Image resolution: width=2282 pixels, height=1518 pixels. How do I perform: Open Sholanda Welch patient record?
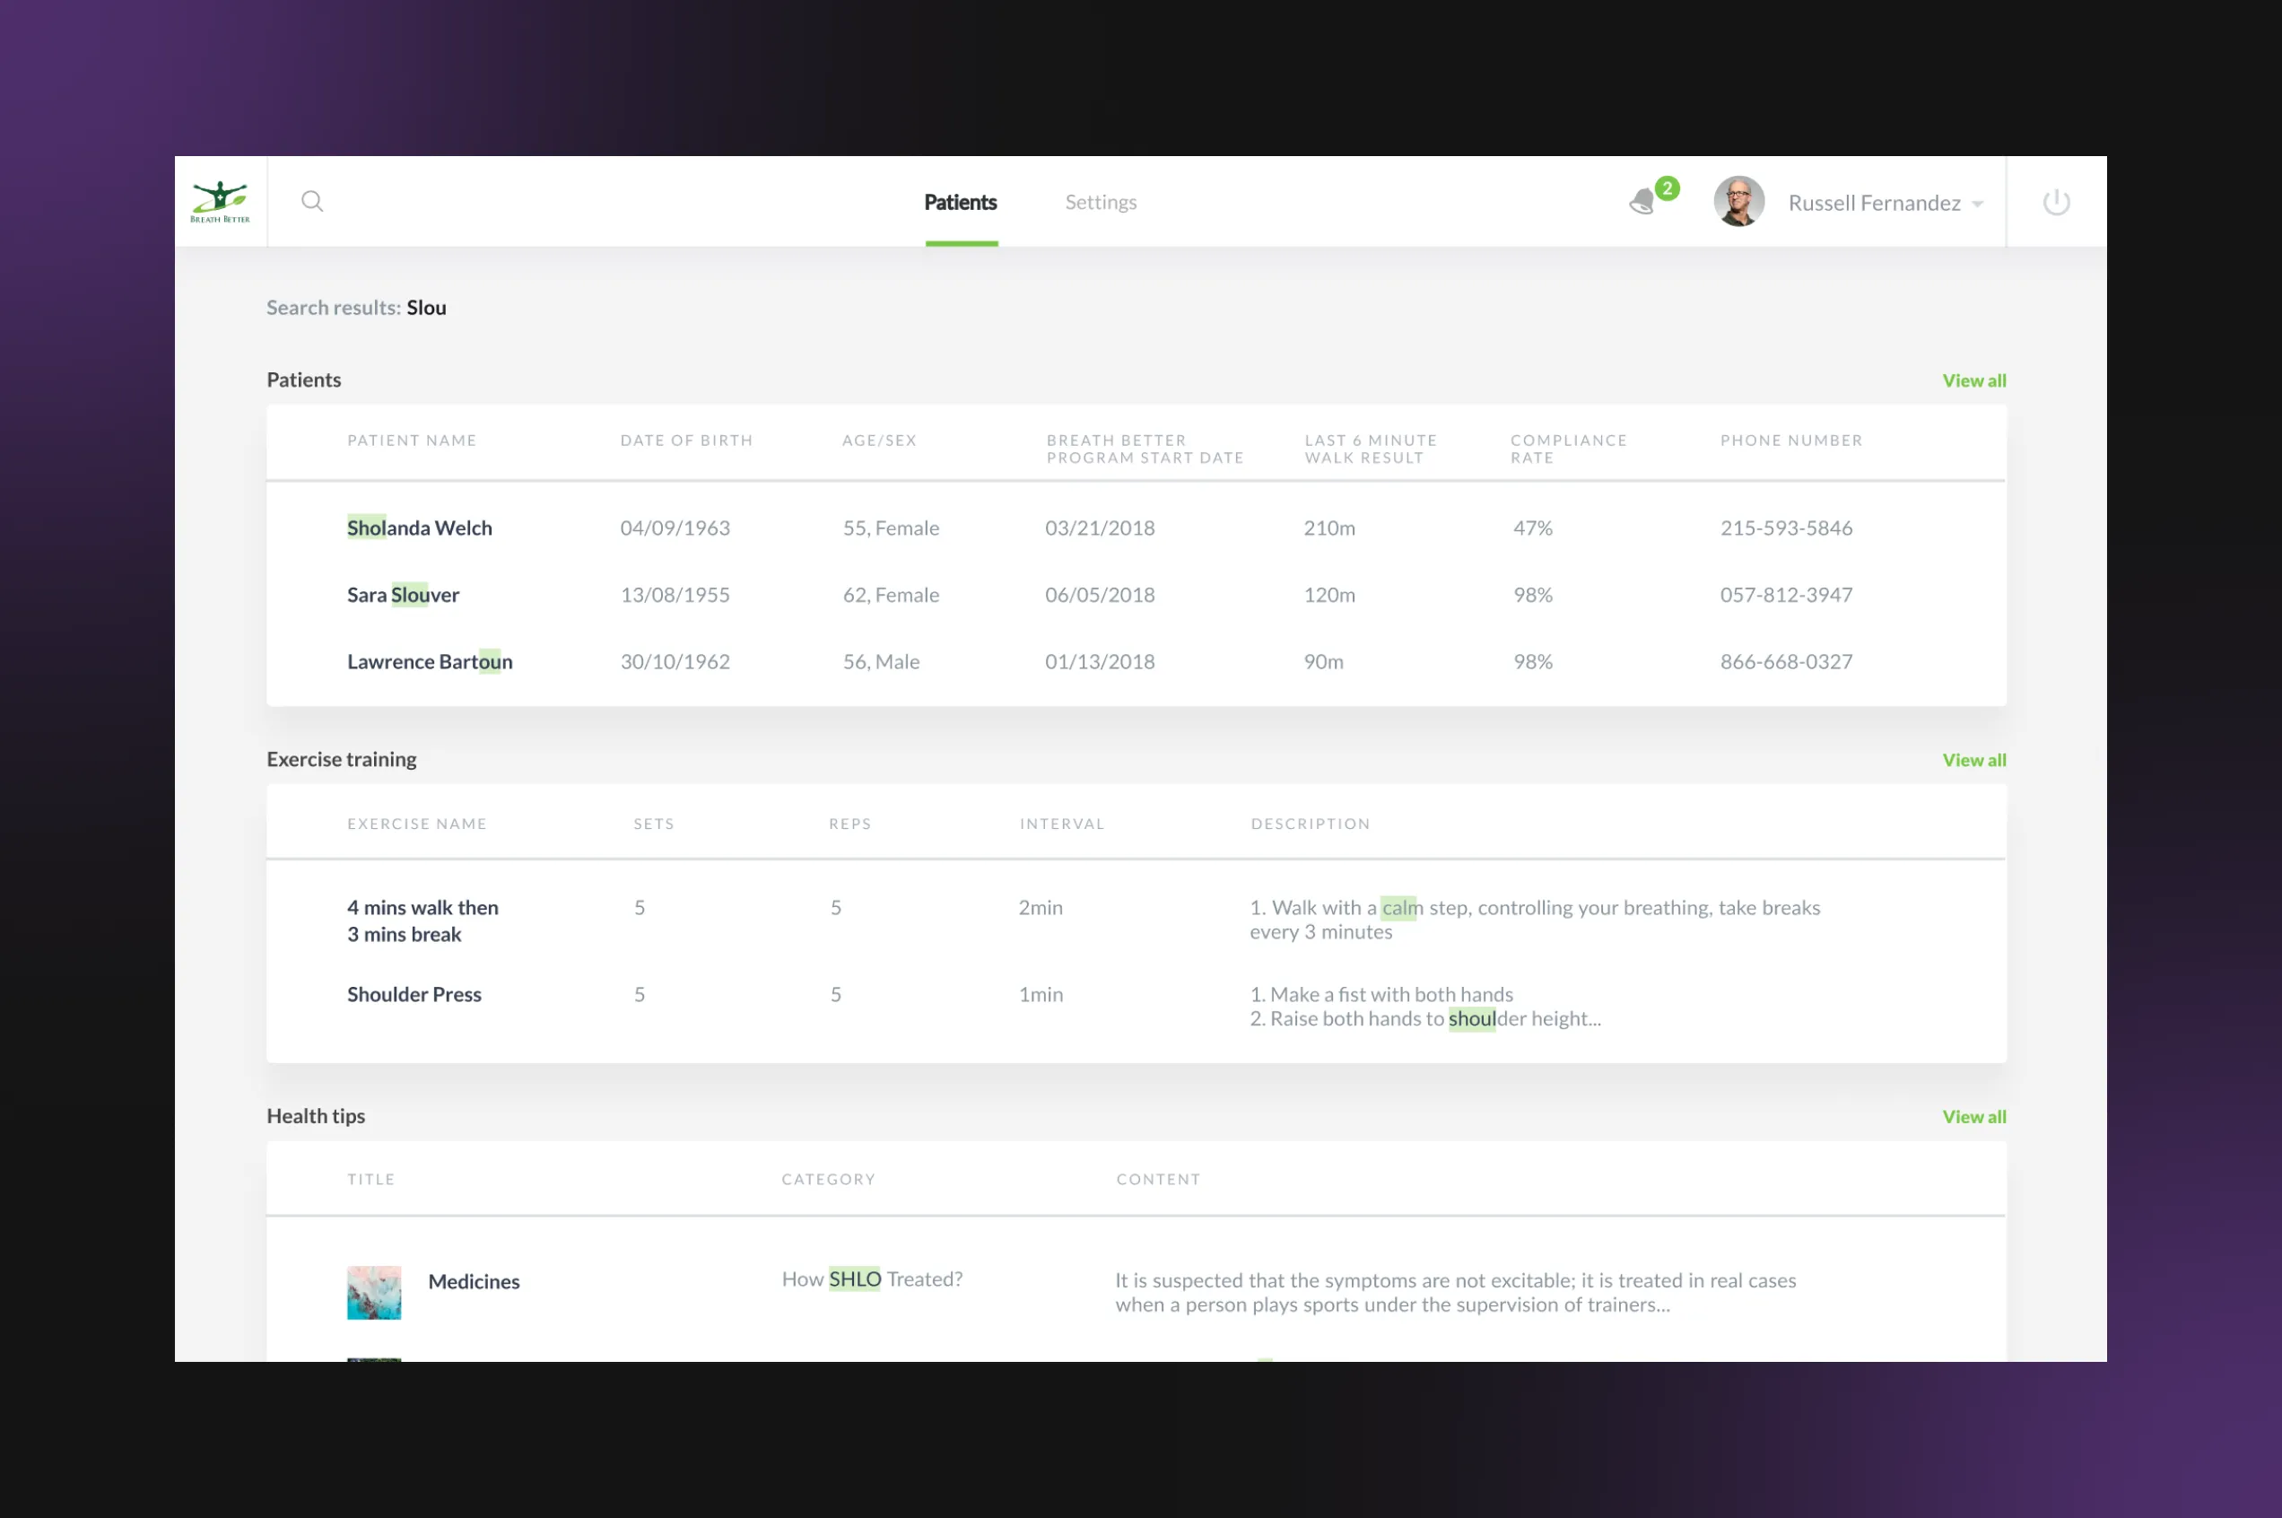pos(419,528)
